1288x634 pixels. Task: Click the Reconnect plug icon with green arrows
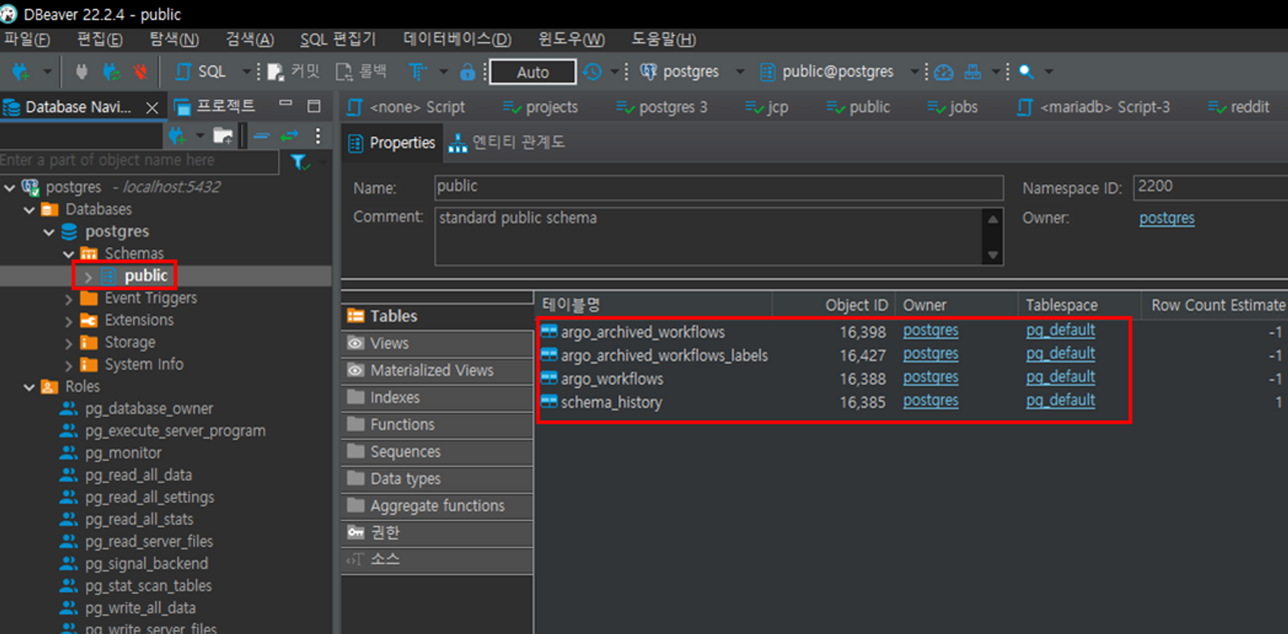click(x=111, y=71)
